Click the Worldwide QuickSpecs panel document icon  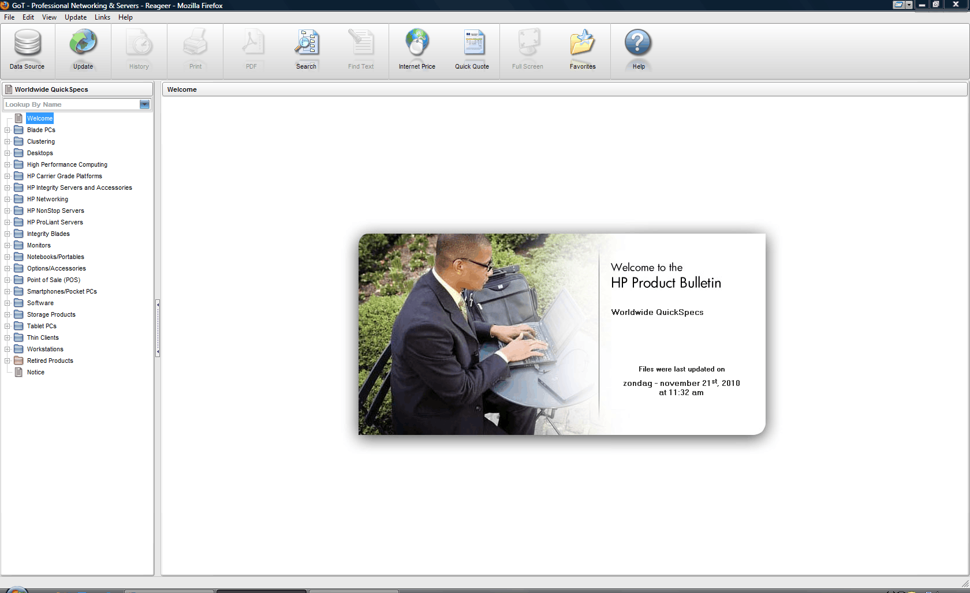(8, 89)
